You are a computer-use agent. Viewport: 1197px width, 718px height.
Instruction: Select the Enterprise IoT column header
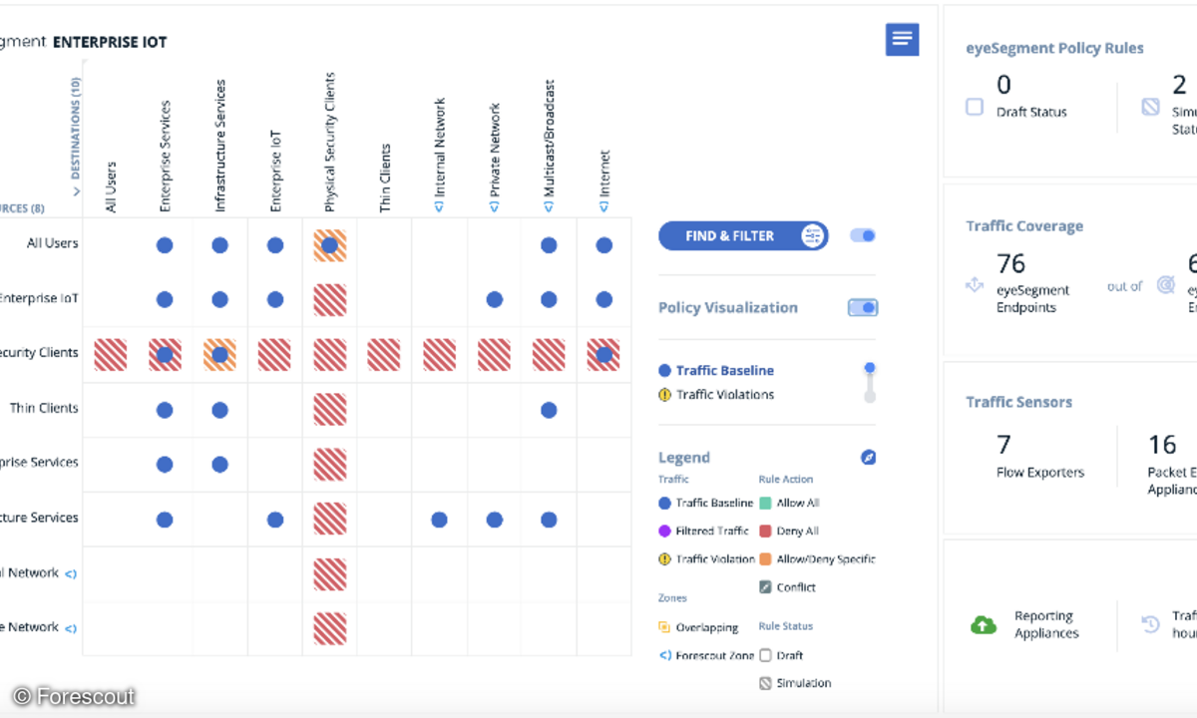coord(275,170)
